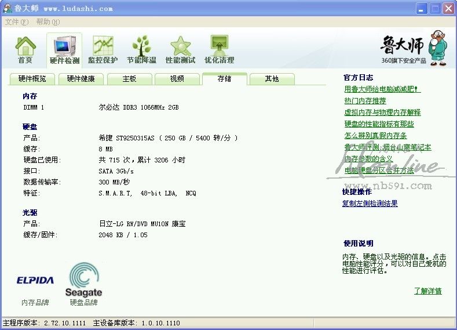457x330 pixels.
Task: Select the 硬件检测 hardware detection icon
Action: pos(64,50)
